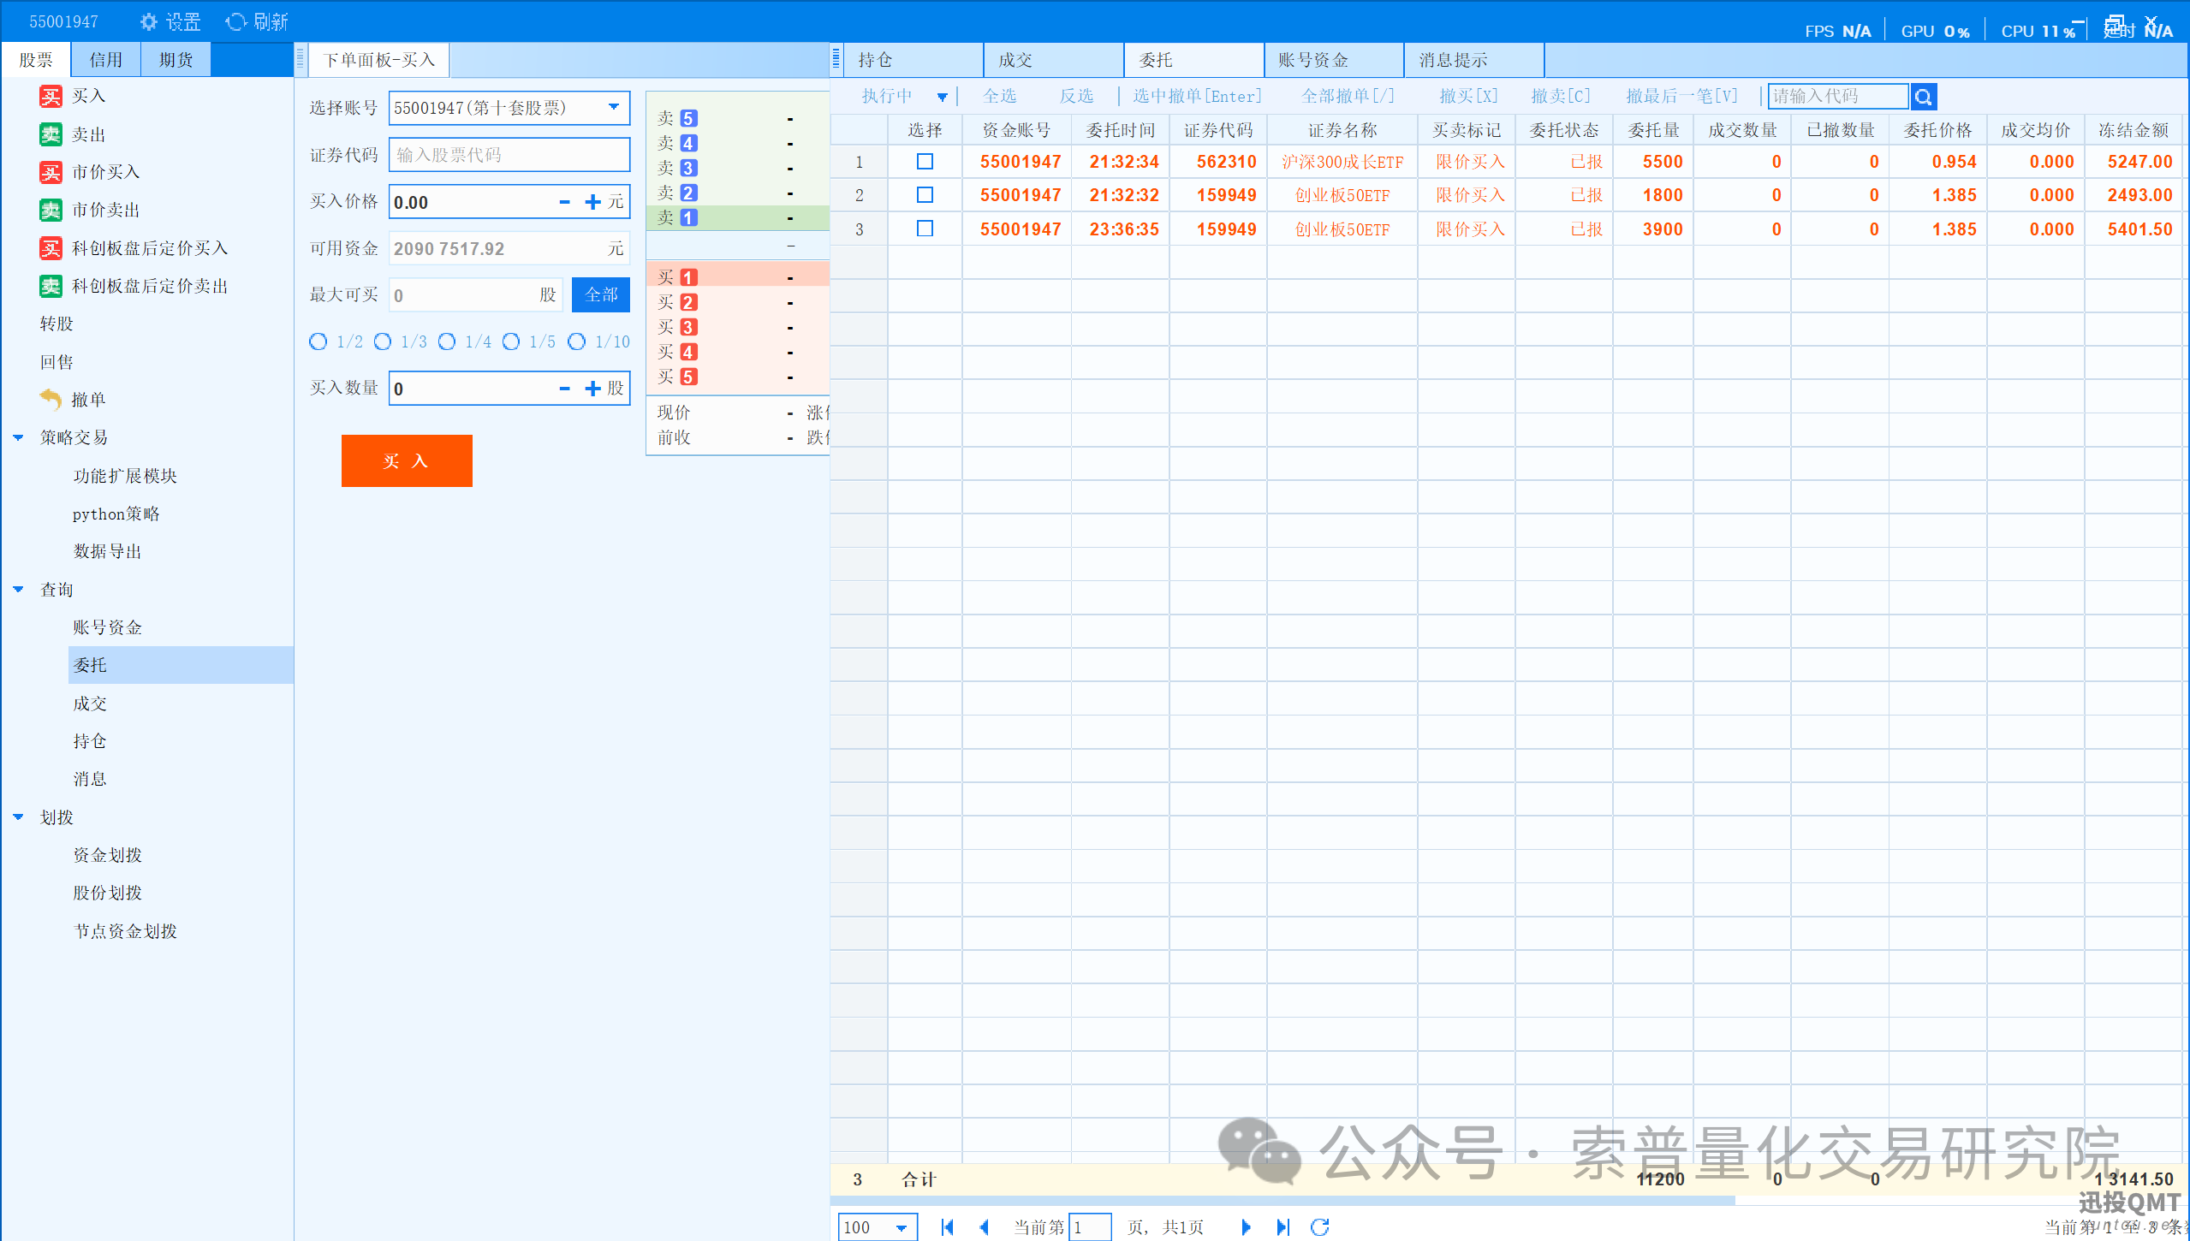2190x1241 pixels.
Task: Select the 撤单 cancel-order sidebar icon
Action: point(52,399)
